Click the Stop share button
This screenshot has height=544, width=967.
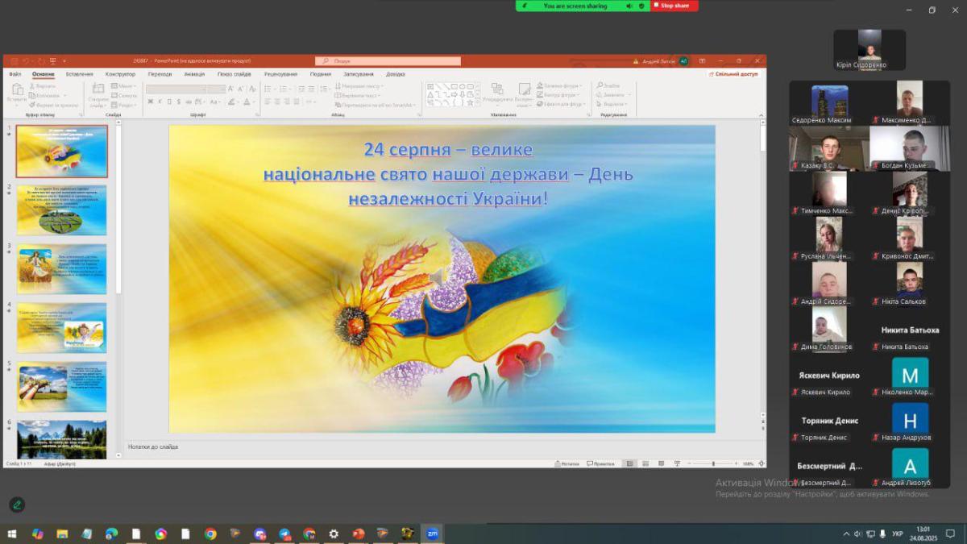[x=674, y=6]
